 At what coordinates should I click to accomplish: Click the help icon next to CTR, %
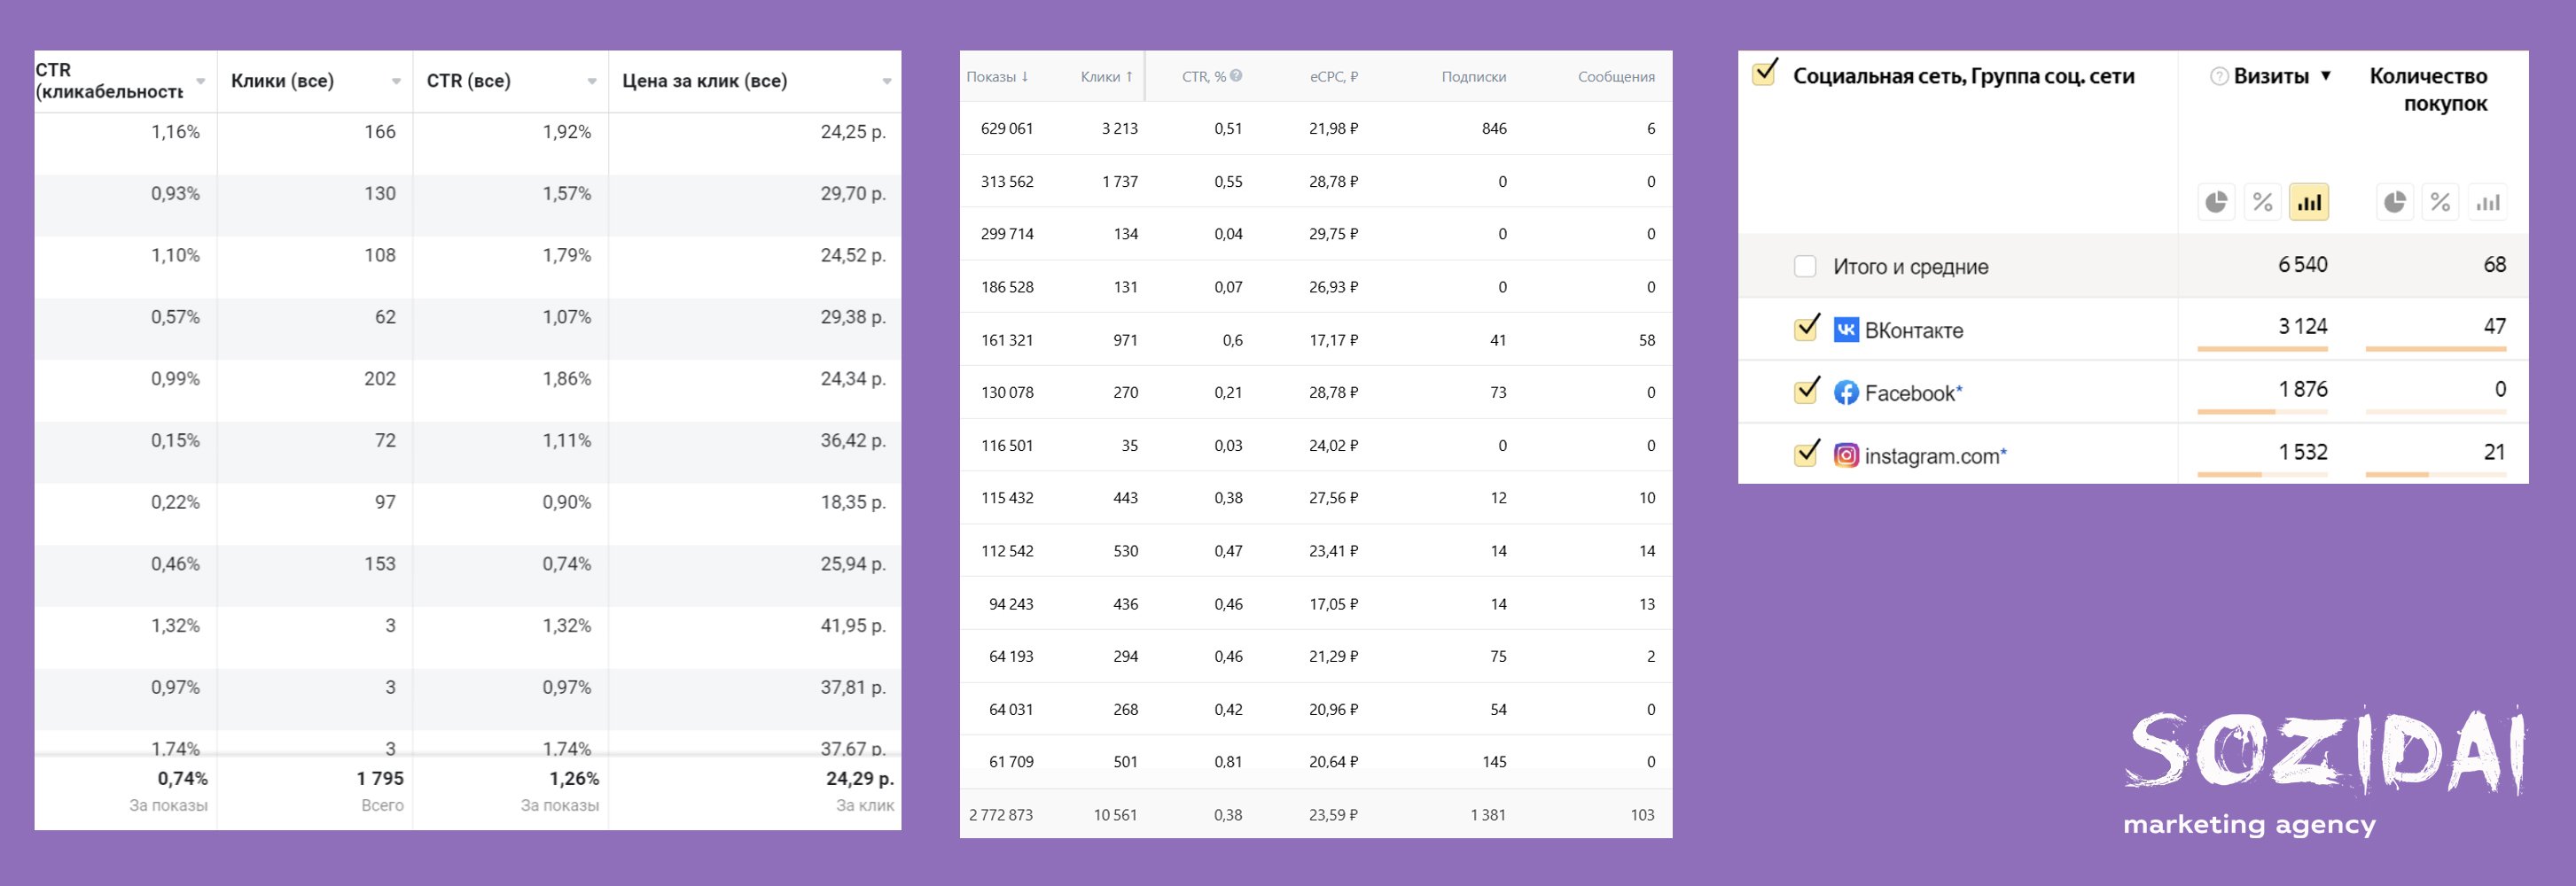point(1236,76)
